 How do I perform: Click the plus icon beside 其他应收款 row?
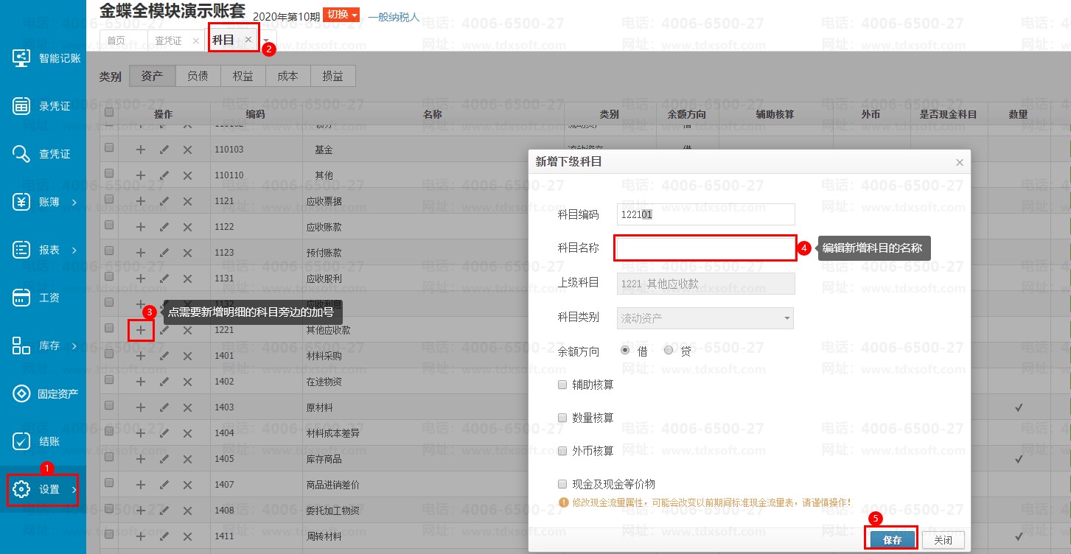click(x=141, y=330)
